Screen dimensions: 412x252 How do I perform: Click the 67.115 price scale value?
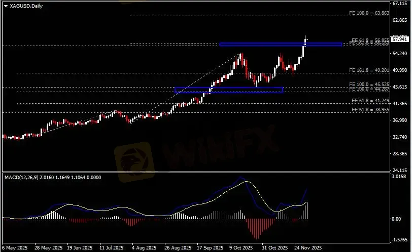[400, 3]
